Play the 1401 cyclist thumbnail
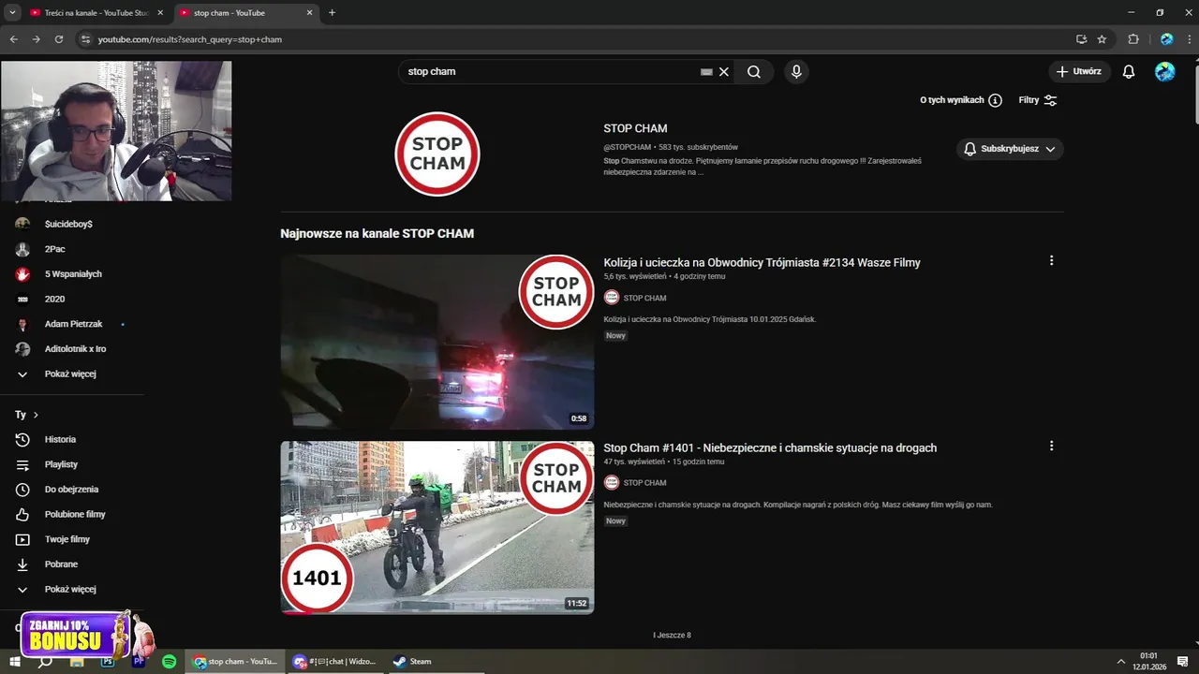 (x=437, y=527)
